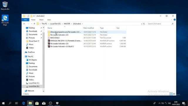This screenshot has height=106, width=188.
Task: Open Documents in Quick access pane
Action: tap(33, 34)
